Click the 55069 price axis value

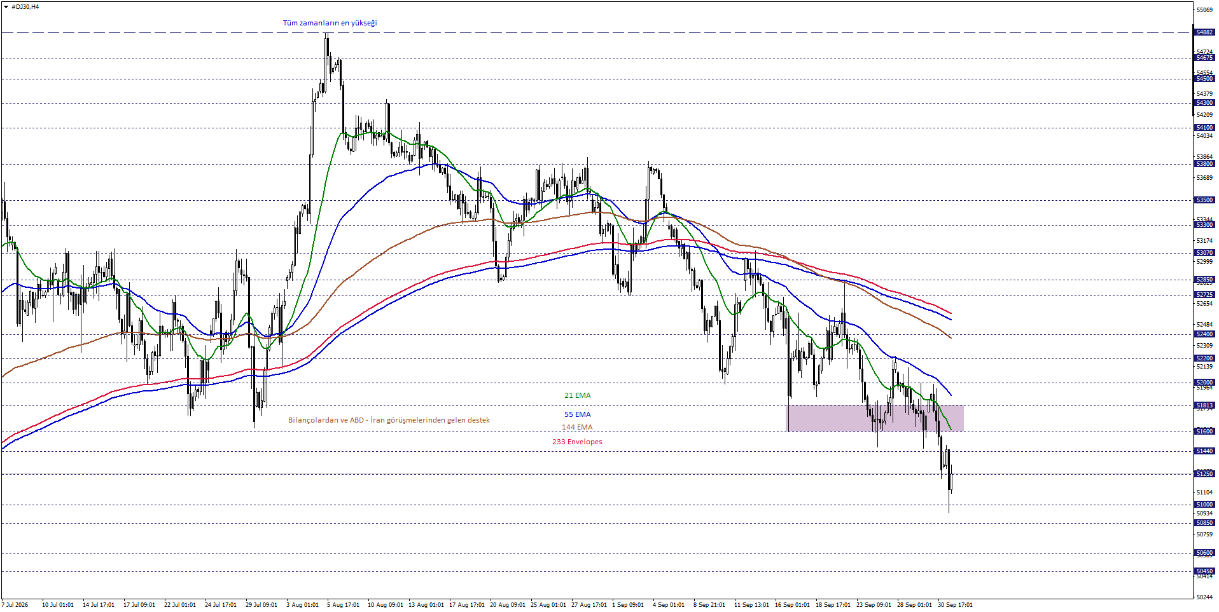pyautogui.click(x=1204, y=10)
